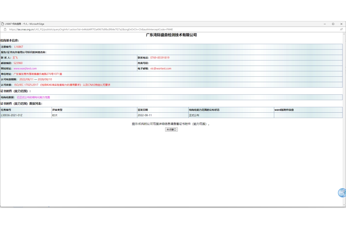Click the registration number L16867
346x229 pixels.
click(x=19, y=47)
